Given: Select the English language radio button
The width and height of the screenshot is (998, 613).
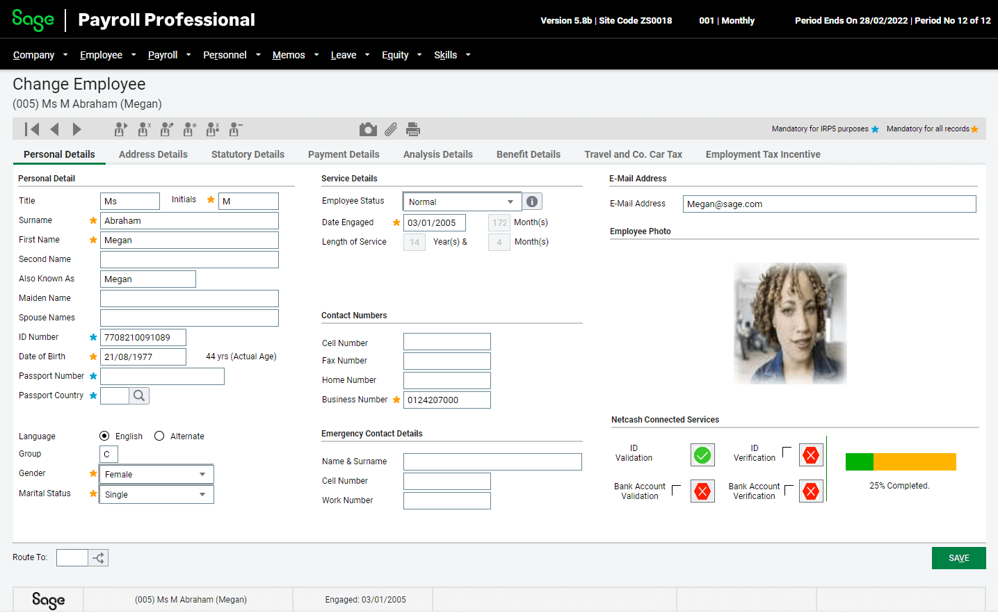Looking at the screenshot, I should coord(104,436).
